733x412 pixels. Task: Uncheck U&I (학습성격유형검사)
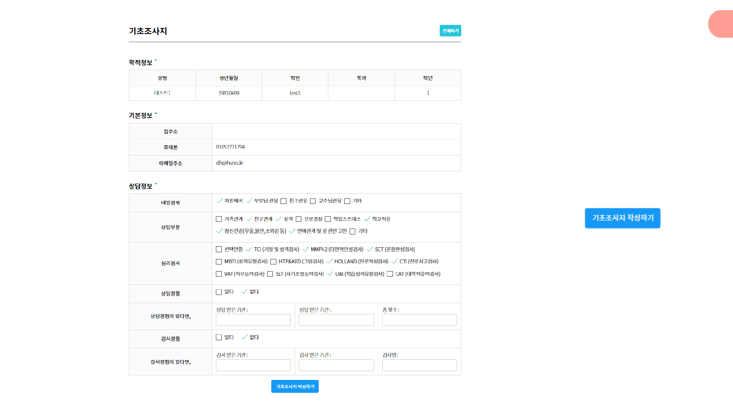[330, 274]
